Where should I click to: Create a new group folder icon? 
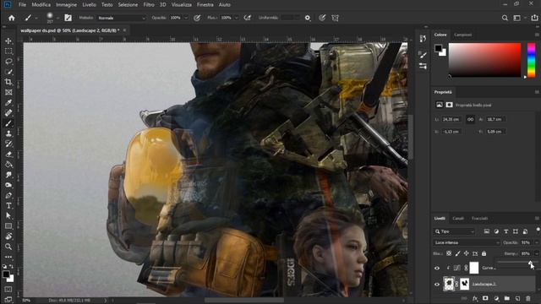(507, 298)
